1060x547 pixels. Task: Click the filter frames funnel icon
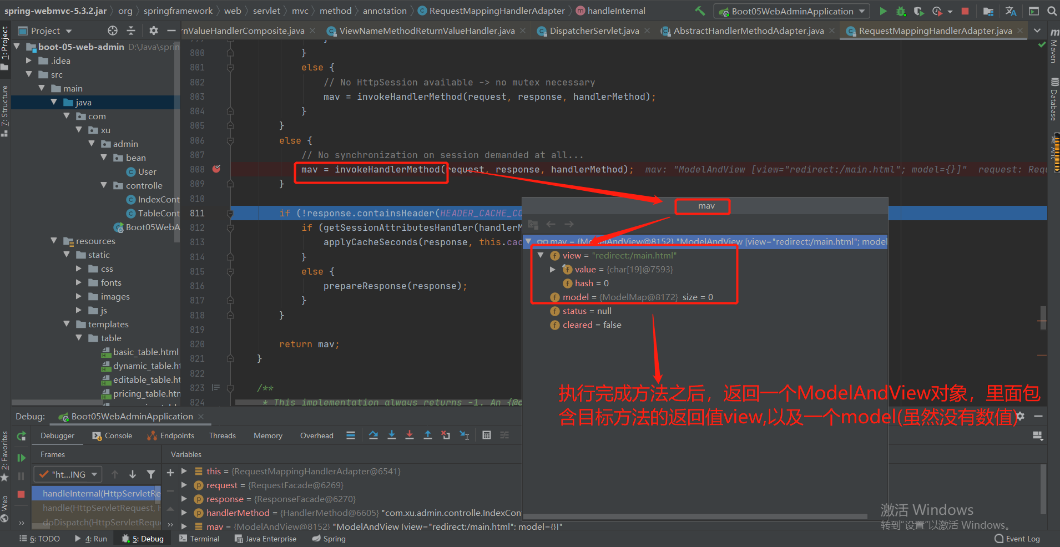point(151,474)
